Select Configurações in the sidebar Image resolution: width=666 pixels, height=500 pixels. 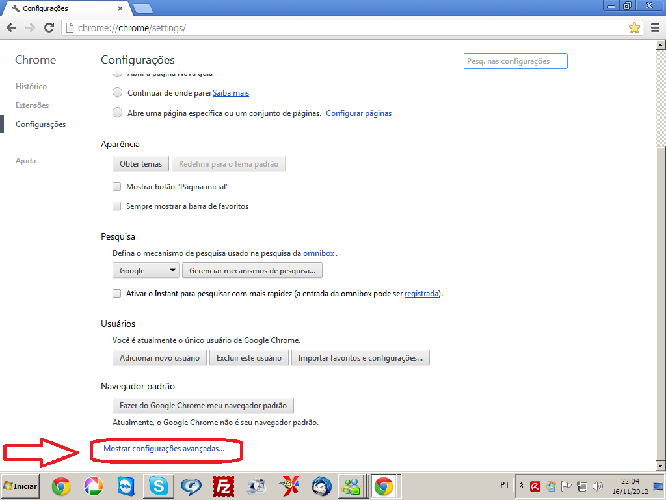[x=41, y=124]
